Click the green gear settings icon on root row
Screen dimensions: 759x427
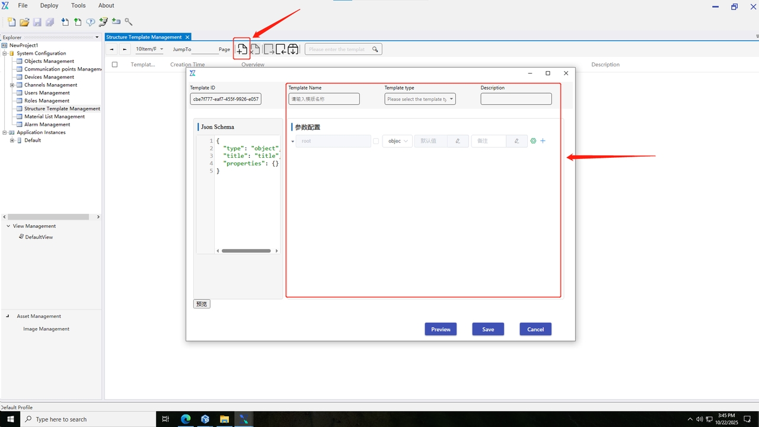[533, 141]
